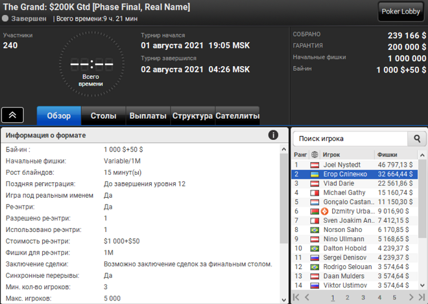Click the player search magnifier icon

point(417,138)
